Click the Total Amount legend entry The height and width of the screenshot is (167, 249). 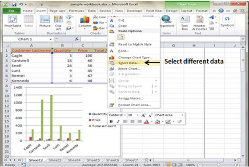(102, 126)
